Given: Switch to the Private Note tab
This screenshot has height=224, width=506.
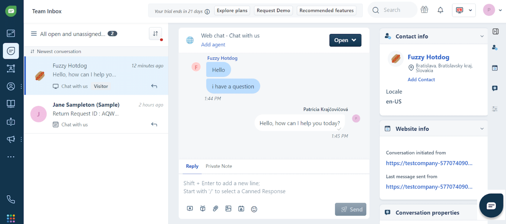Looking at the screenshot, I should pos(219,166).
